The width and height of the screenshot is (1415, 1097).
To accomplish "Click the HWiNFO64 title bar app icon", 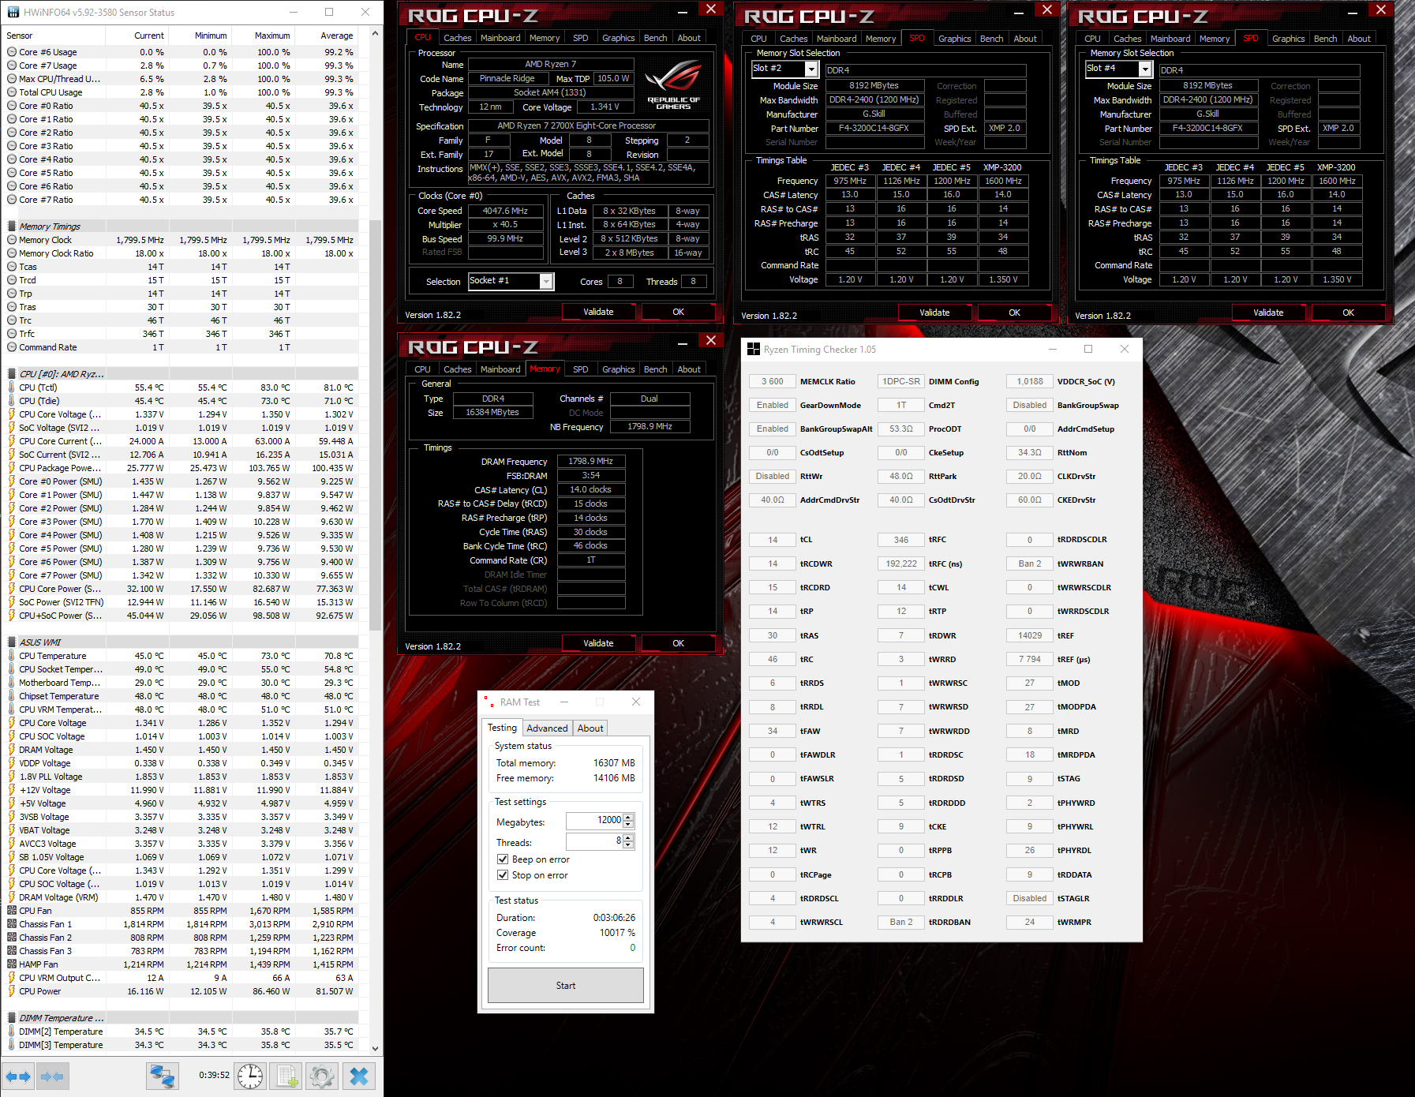I will tap(13, 12).
